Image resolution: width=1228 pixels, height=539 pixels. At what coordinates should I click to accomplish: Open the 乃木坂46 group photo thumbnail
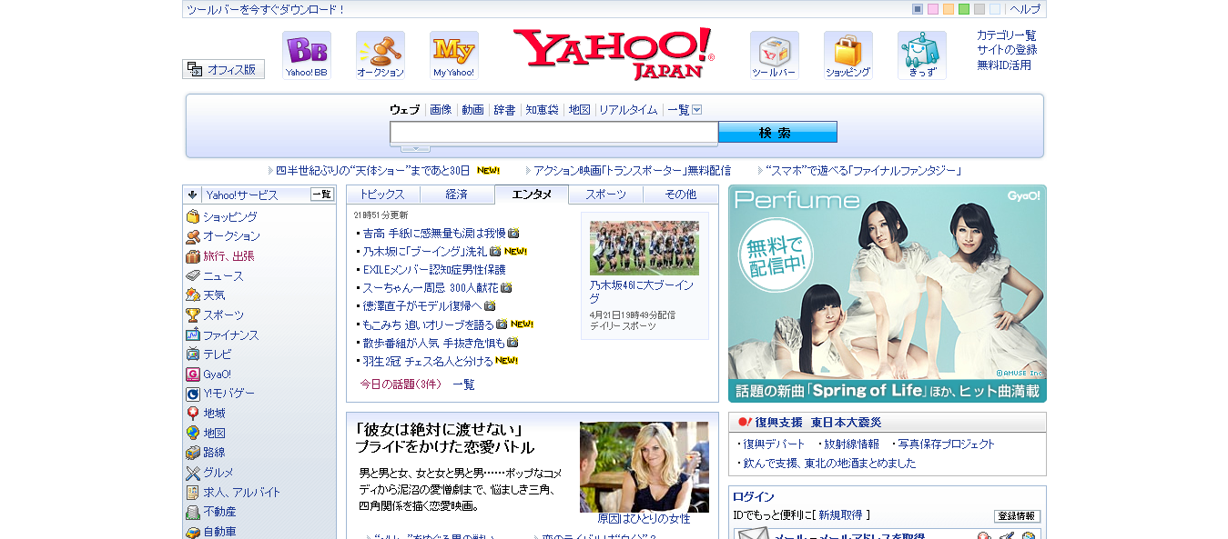[x=644, y=247]
